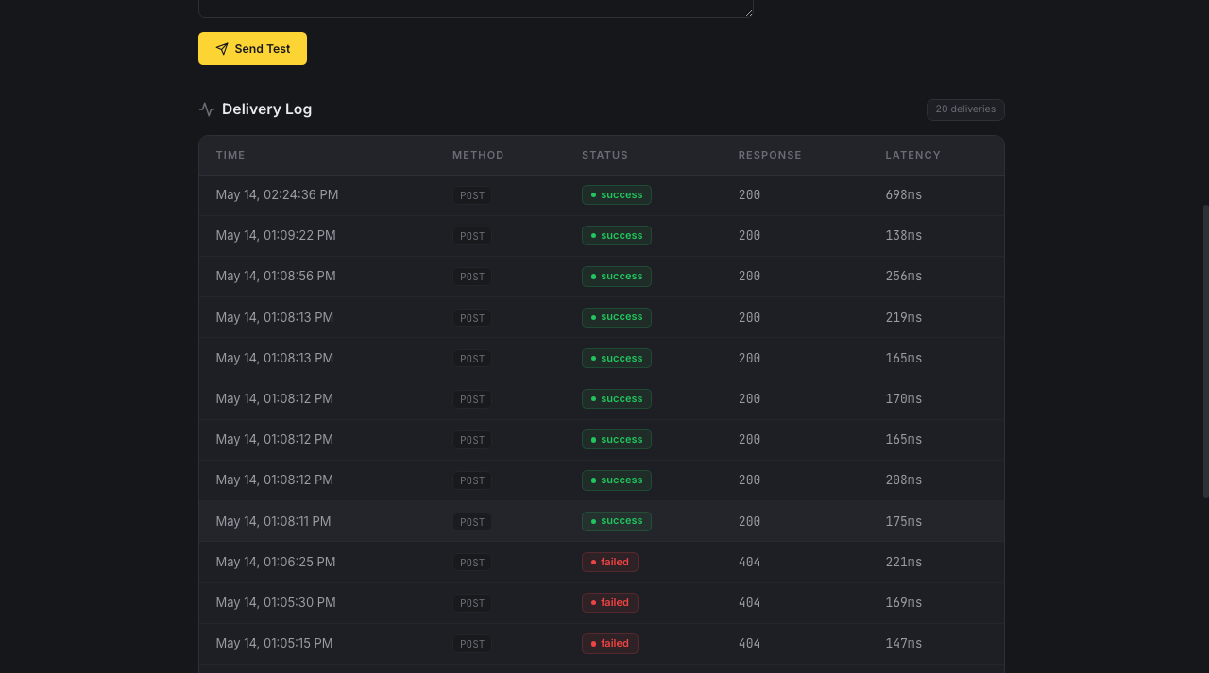Image resolution: width=1209 pixels, height=673 pixels.
Task: Click the 20 deliveries badge
Action: coord(965,109)
